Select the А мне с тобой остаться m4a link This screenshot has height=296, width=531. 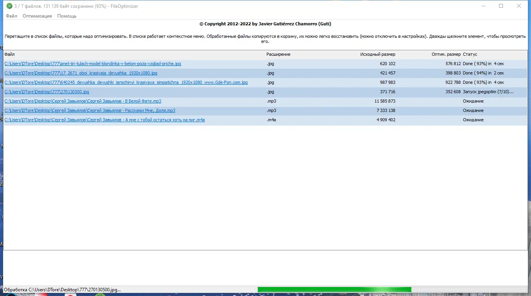coord(104,120)
